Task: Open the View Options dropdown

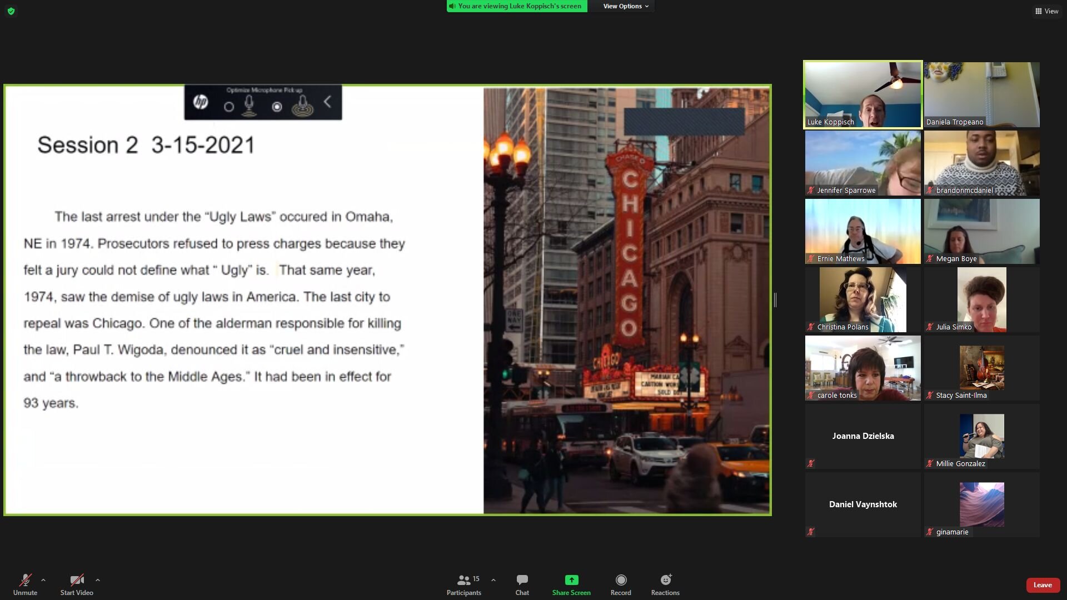Action: point(626,6)
